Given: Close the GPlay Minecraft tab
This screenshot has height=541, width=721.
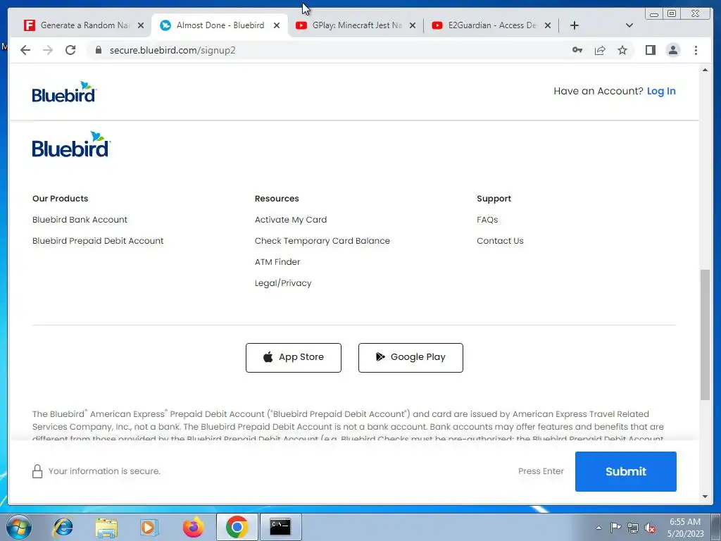Looking at the screenshot, I should [x=413, y=25].
